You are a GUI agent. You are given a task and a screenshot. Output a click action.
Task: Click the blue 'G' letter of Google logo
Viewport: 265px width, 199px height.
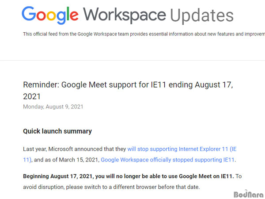point(29,13)
